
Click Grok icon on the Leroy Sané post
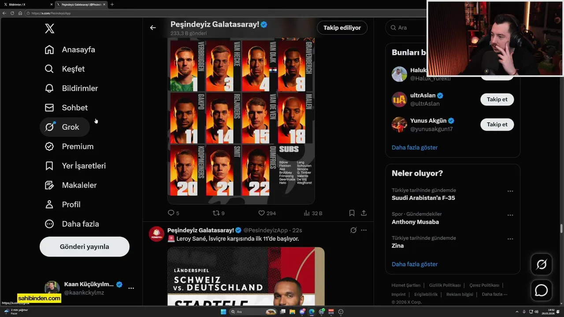coord(353,230)
